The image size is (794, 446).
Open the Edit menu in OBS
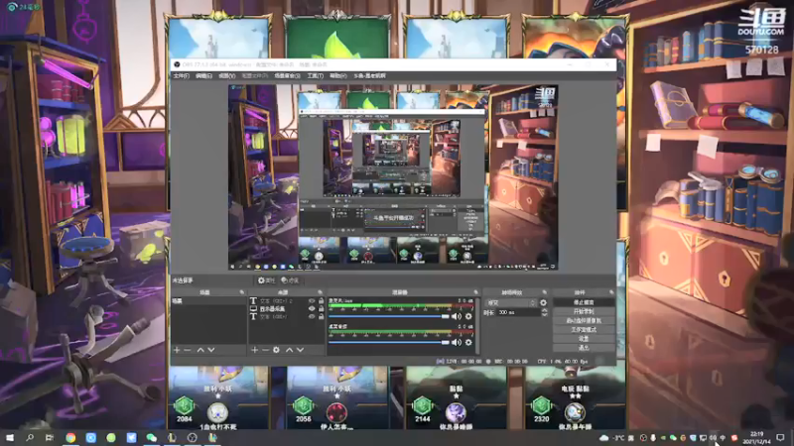tap(203, 76)
